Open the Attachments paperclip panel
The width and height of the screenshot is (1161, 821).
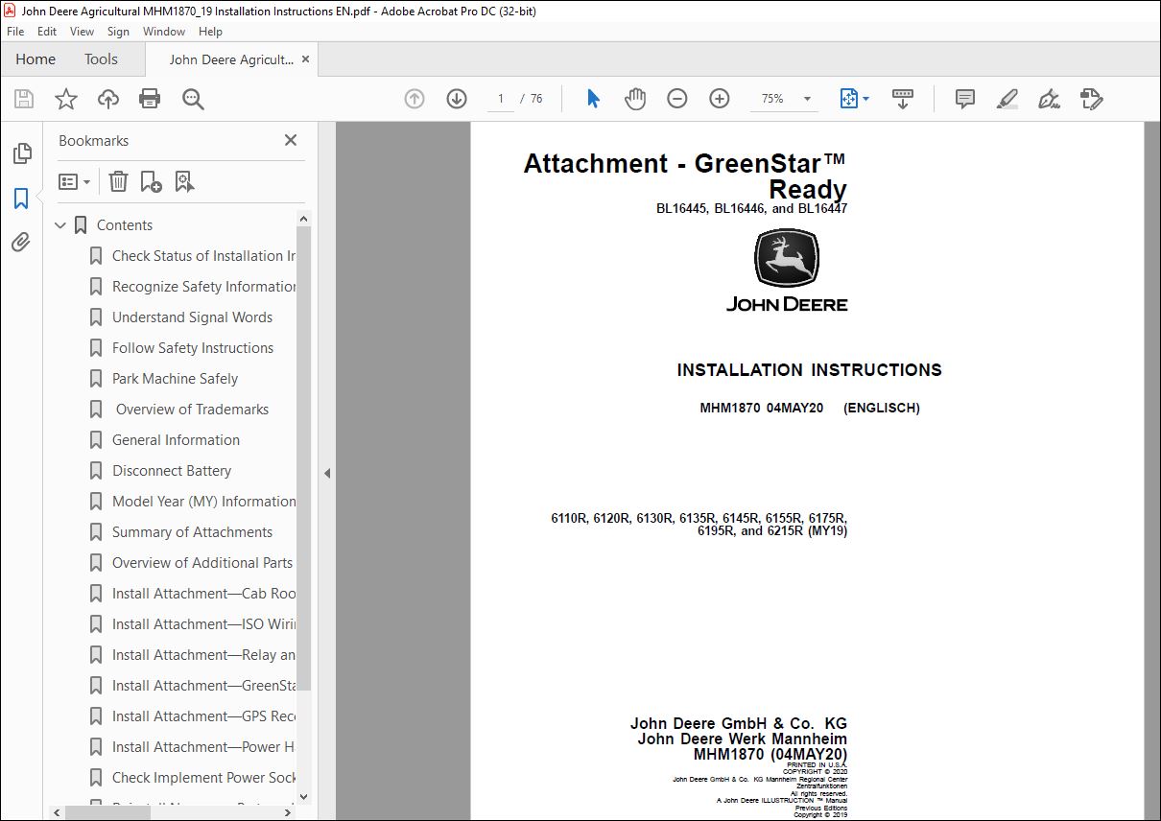21,242
